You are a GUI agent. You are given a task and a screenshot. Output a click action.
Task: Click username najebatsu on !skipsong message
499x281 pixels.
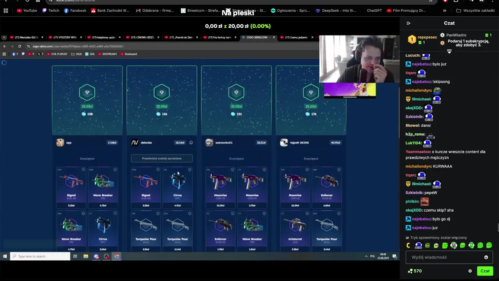pos(421,82)
